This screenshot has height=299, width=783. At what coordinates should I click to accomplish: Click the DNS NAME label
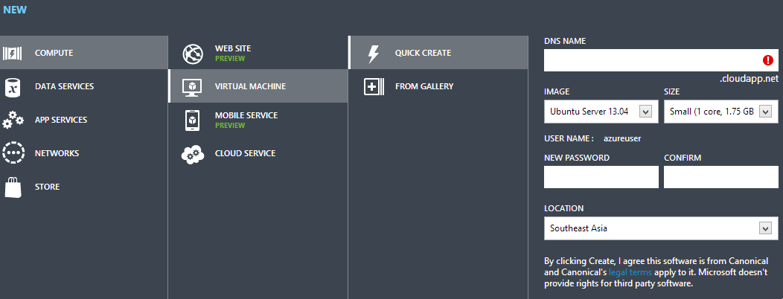[x=565, y=41]
